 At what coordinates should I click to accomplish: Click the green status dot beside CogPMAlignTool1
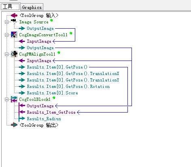[59, 52]
